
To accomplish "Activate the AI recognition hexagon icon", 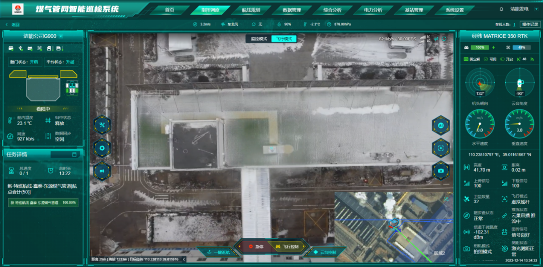I will click(440, 125).
